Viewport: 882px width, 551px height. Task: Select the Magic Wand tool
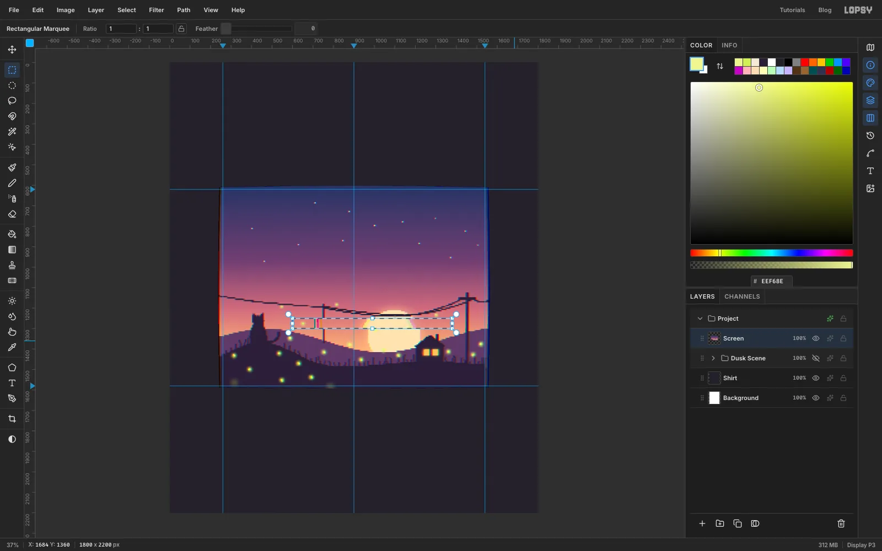click(x=12, y=132)
